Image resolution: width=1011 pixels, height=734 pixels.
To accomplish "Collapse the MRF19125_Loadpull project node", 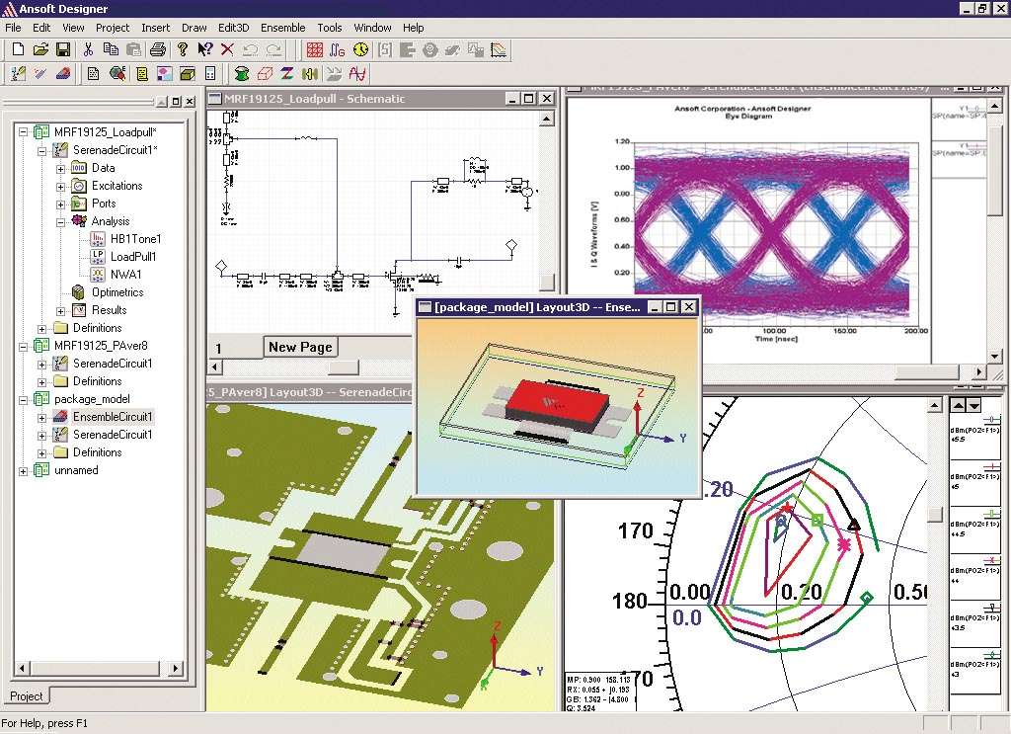I will click(24, 132).
